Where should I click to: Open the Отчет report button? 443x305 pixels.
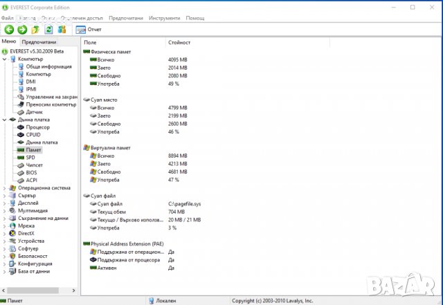pos(88,30)
